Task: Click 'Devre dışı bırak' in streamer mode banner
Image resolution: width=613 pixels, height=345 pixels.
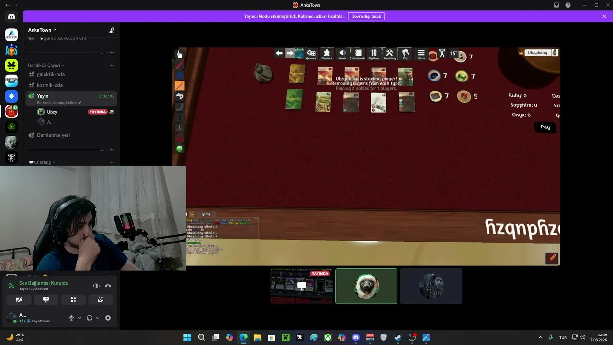Action: (366, 16)
